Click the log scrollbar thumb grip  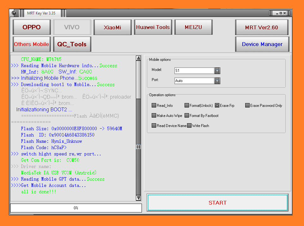(x=138, y=147)
